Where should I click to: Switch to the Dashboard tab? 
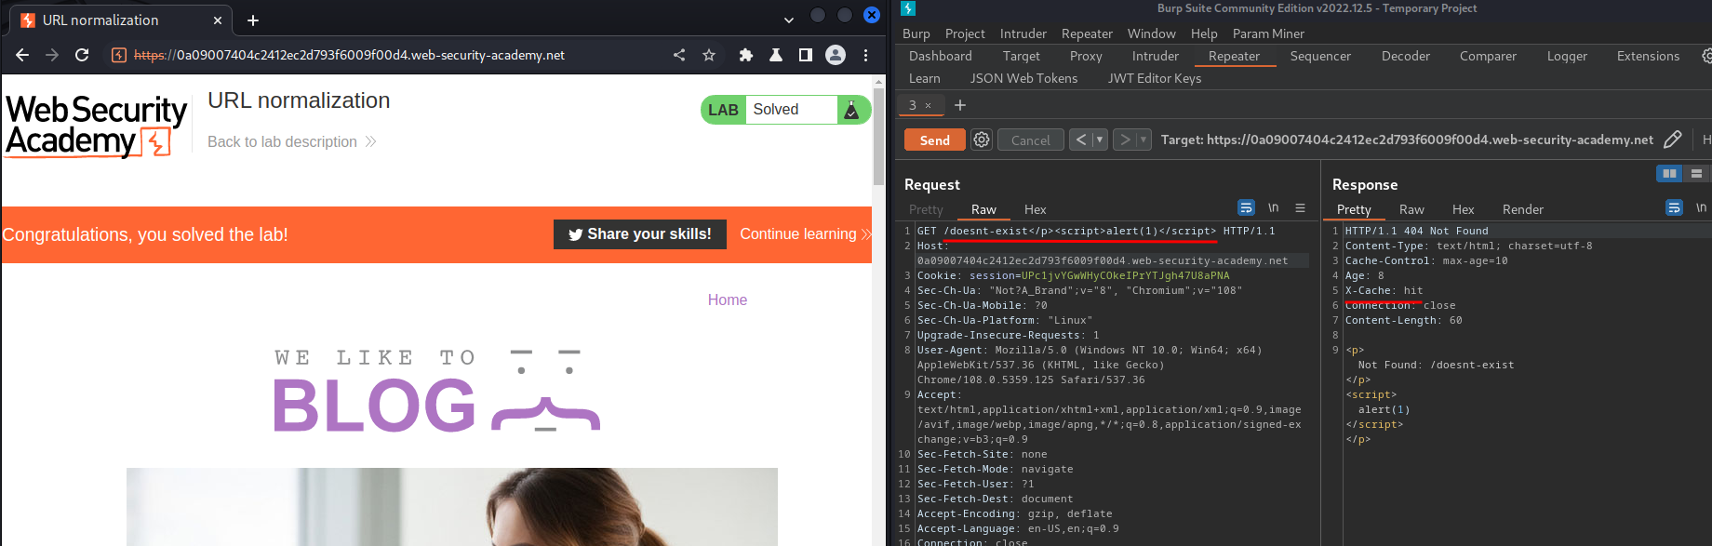[940, 56]
